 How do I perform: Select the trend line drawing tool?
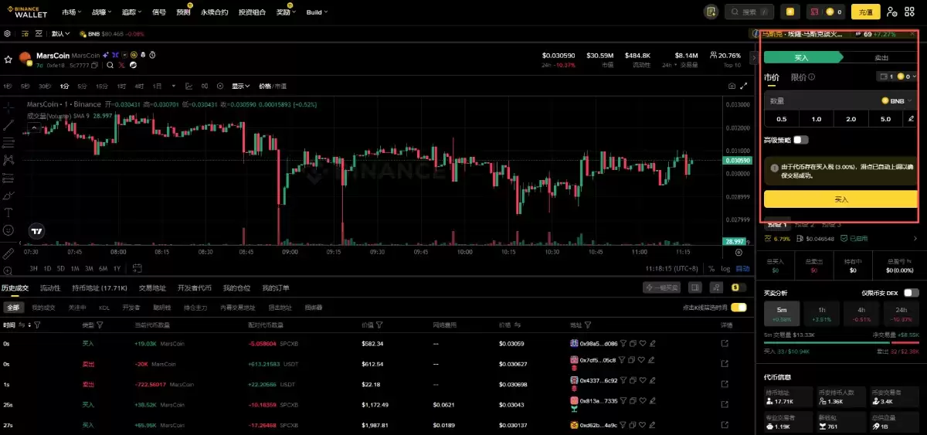[8, 124]
